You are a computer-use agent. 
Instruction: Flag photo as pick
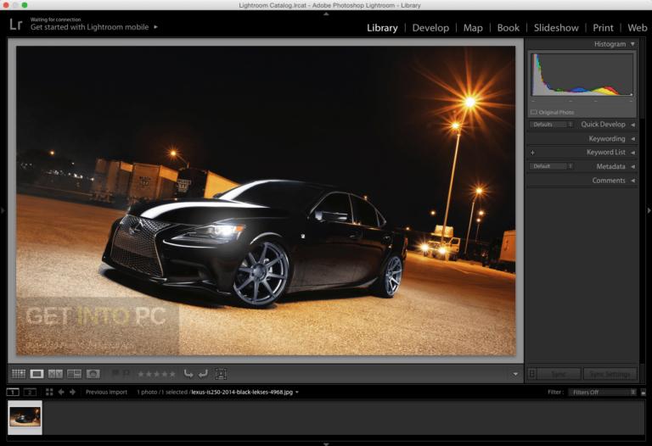(115, 374)
